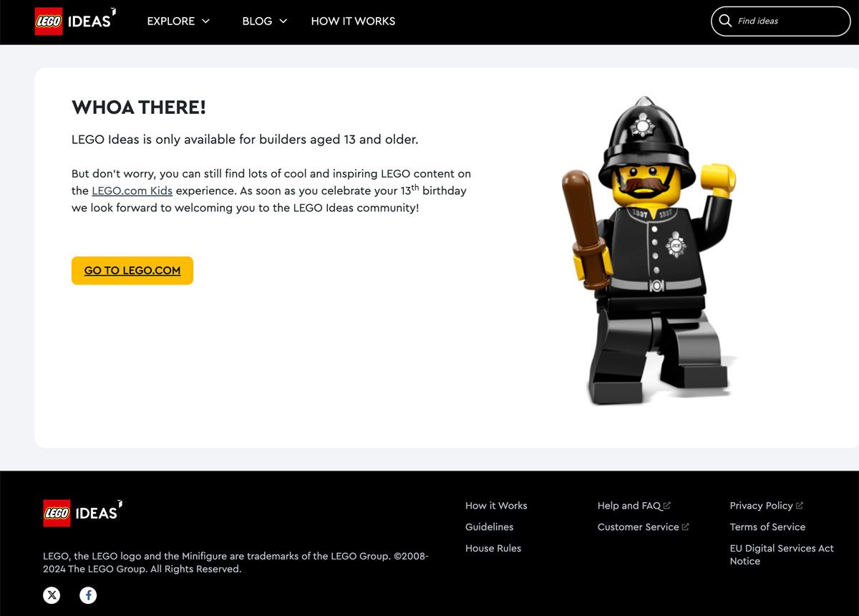Open the Facebook social icon

[88, 595]
